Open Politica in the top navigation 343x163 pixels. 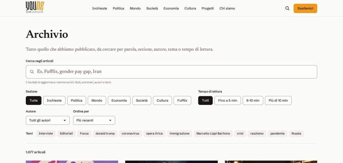pyautogui.click(x=118, y=8)
